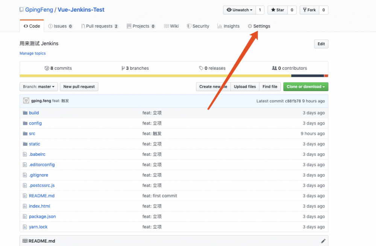
Task: Click the Security shield icon
Action: click(x=188, y=26)
